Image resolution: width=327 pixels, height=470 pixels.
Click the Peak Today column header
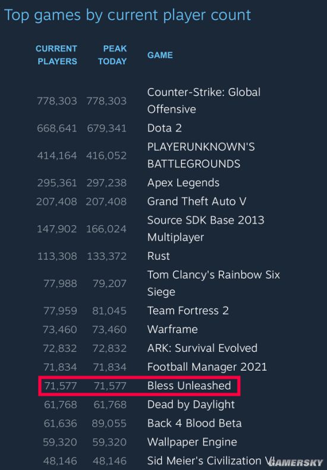pyautogui.click(x=112, y=55)
